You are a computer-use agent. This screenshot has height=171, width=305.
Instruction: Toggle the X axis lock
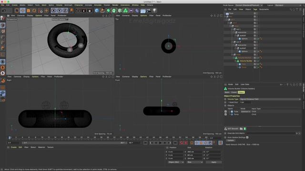53,10
